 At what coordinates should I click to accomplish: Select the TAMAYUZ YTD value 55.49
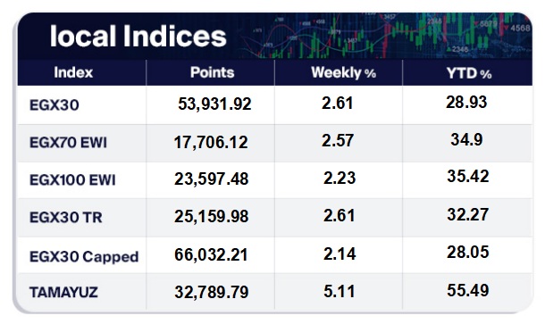[x=468, y=290]
